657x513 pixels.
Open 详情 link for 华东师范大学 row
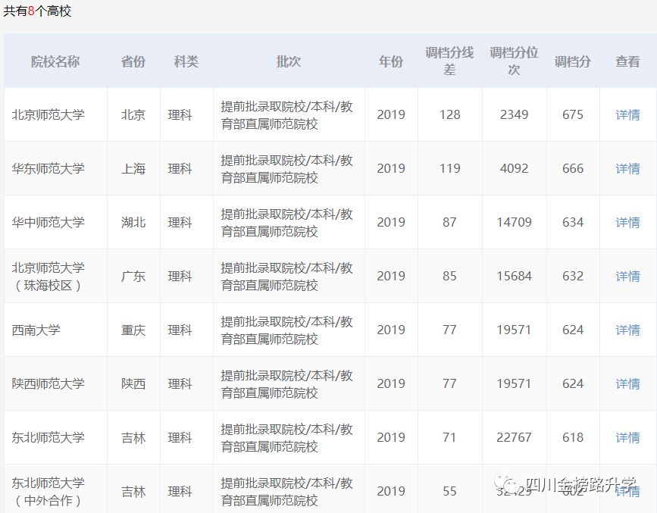(627, 168)
